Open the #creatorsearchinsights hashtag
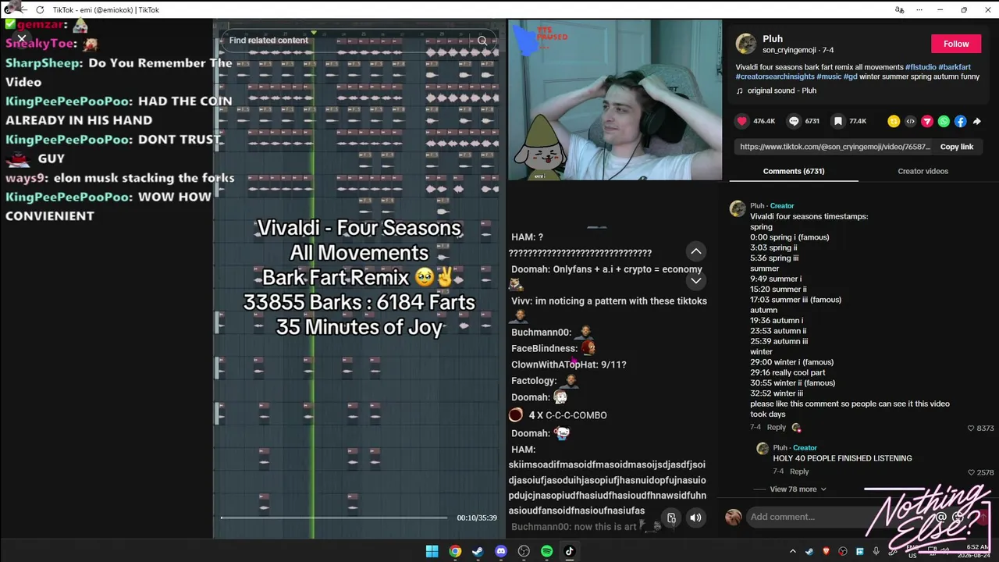Image resolution: width=999 pixels, height=562 pixels. [x=776, y=76]
